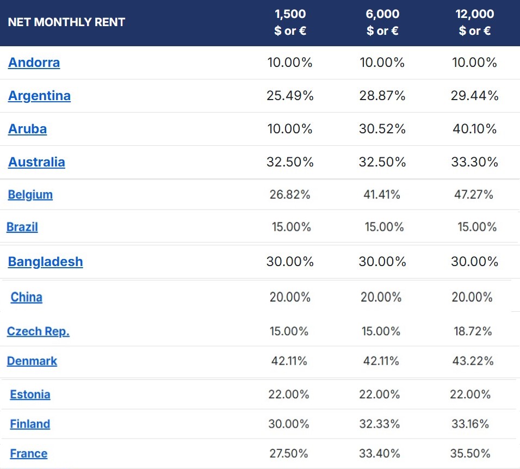Open the Estonia link
Screen dimensions: 520x469
30,394
